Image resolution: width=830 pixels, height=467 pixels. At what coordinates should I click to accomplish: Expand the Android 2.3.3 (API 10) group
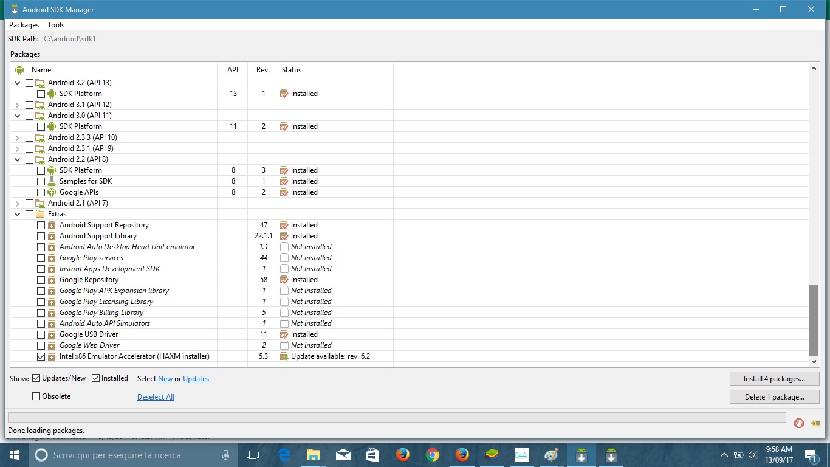point(17,137)
